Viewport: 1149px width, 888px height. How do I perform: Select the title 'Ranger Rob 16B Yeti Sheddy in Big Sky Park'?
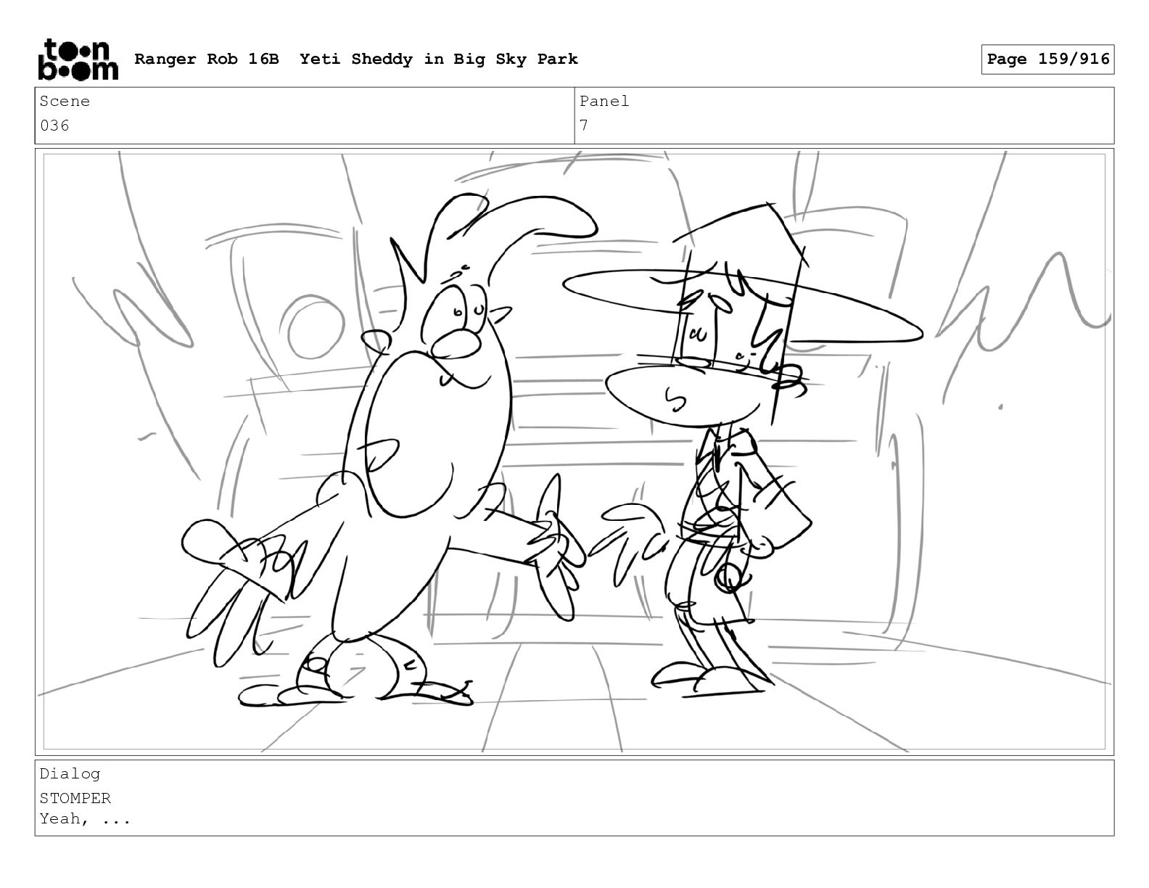click(x=356, y=59)
